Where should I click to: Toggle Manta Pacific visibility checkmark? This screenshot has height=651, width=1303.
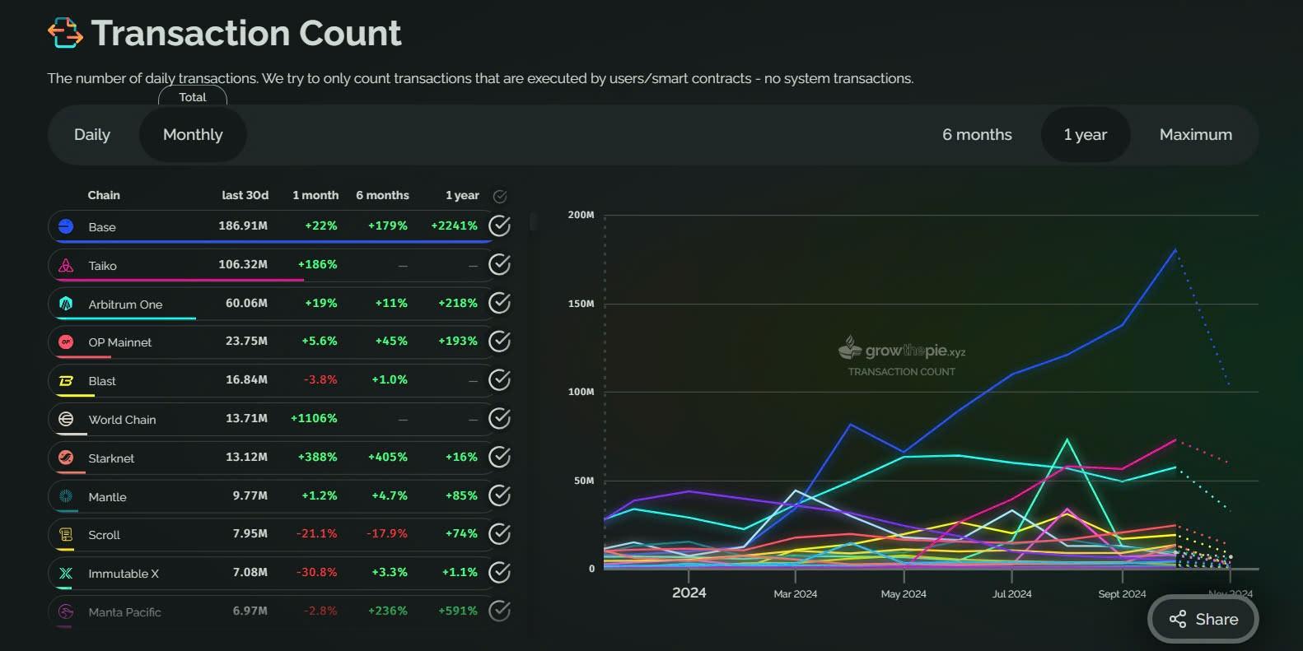point(499,611)
